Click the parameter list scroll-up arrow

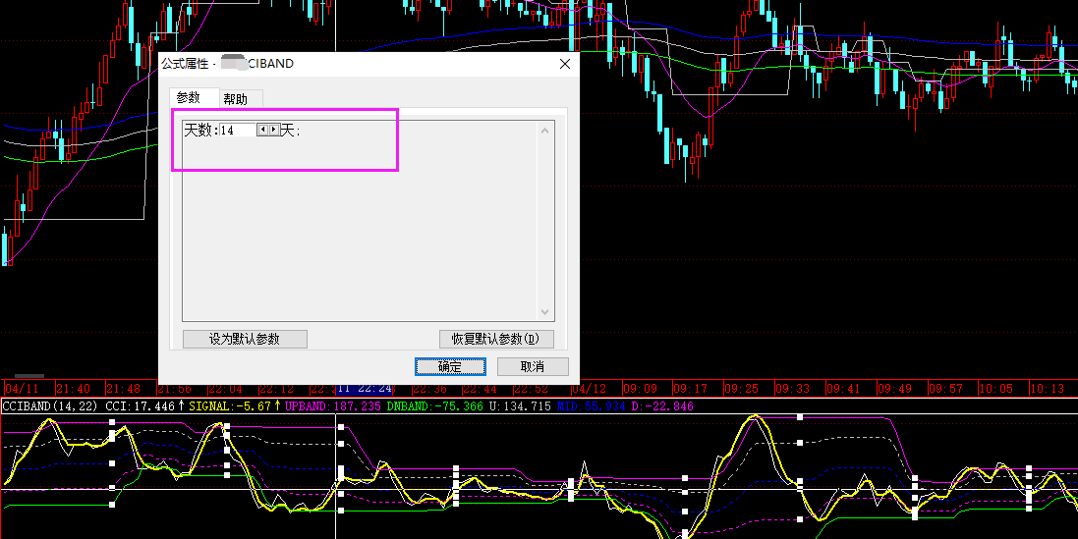click(545, 131)
